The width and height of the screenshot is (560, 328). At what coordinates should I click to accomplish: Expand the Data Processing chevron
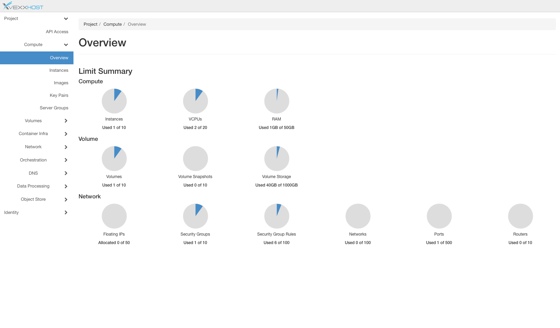pyautogui.click(x=66, y=187)
